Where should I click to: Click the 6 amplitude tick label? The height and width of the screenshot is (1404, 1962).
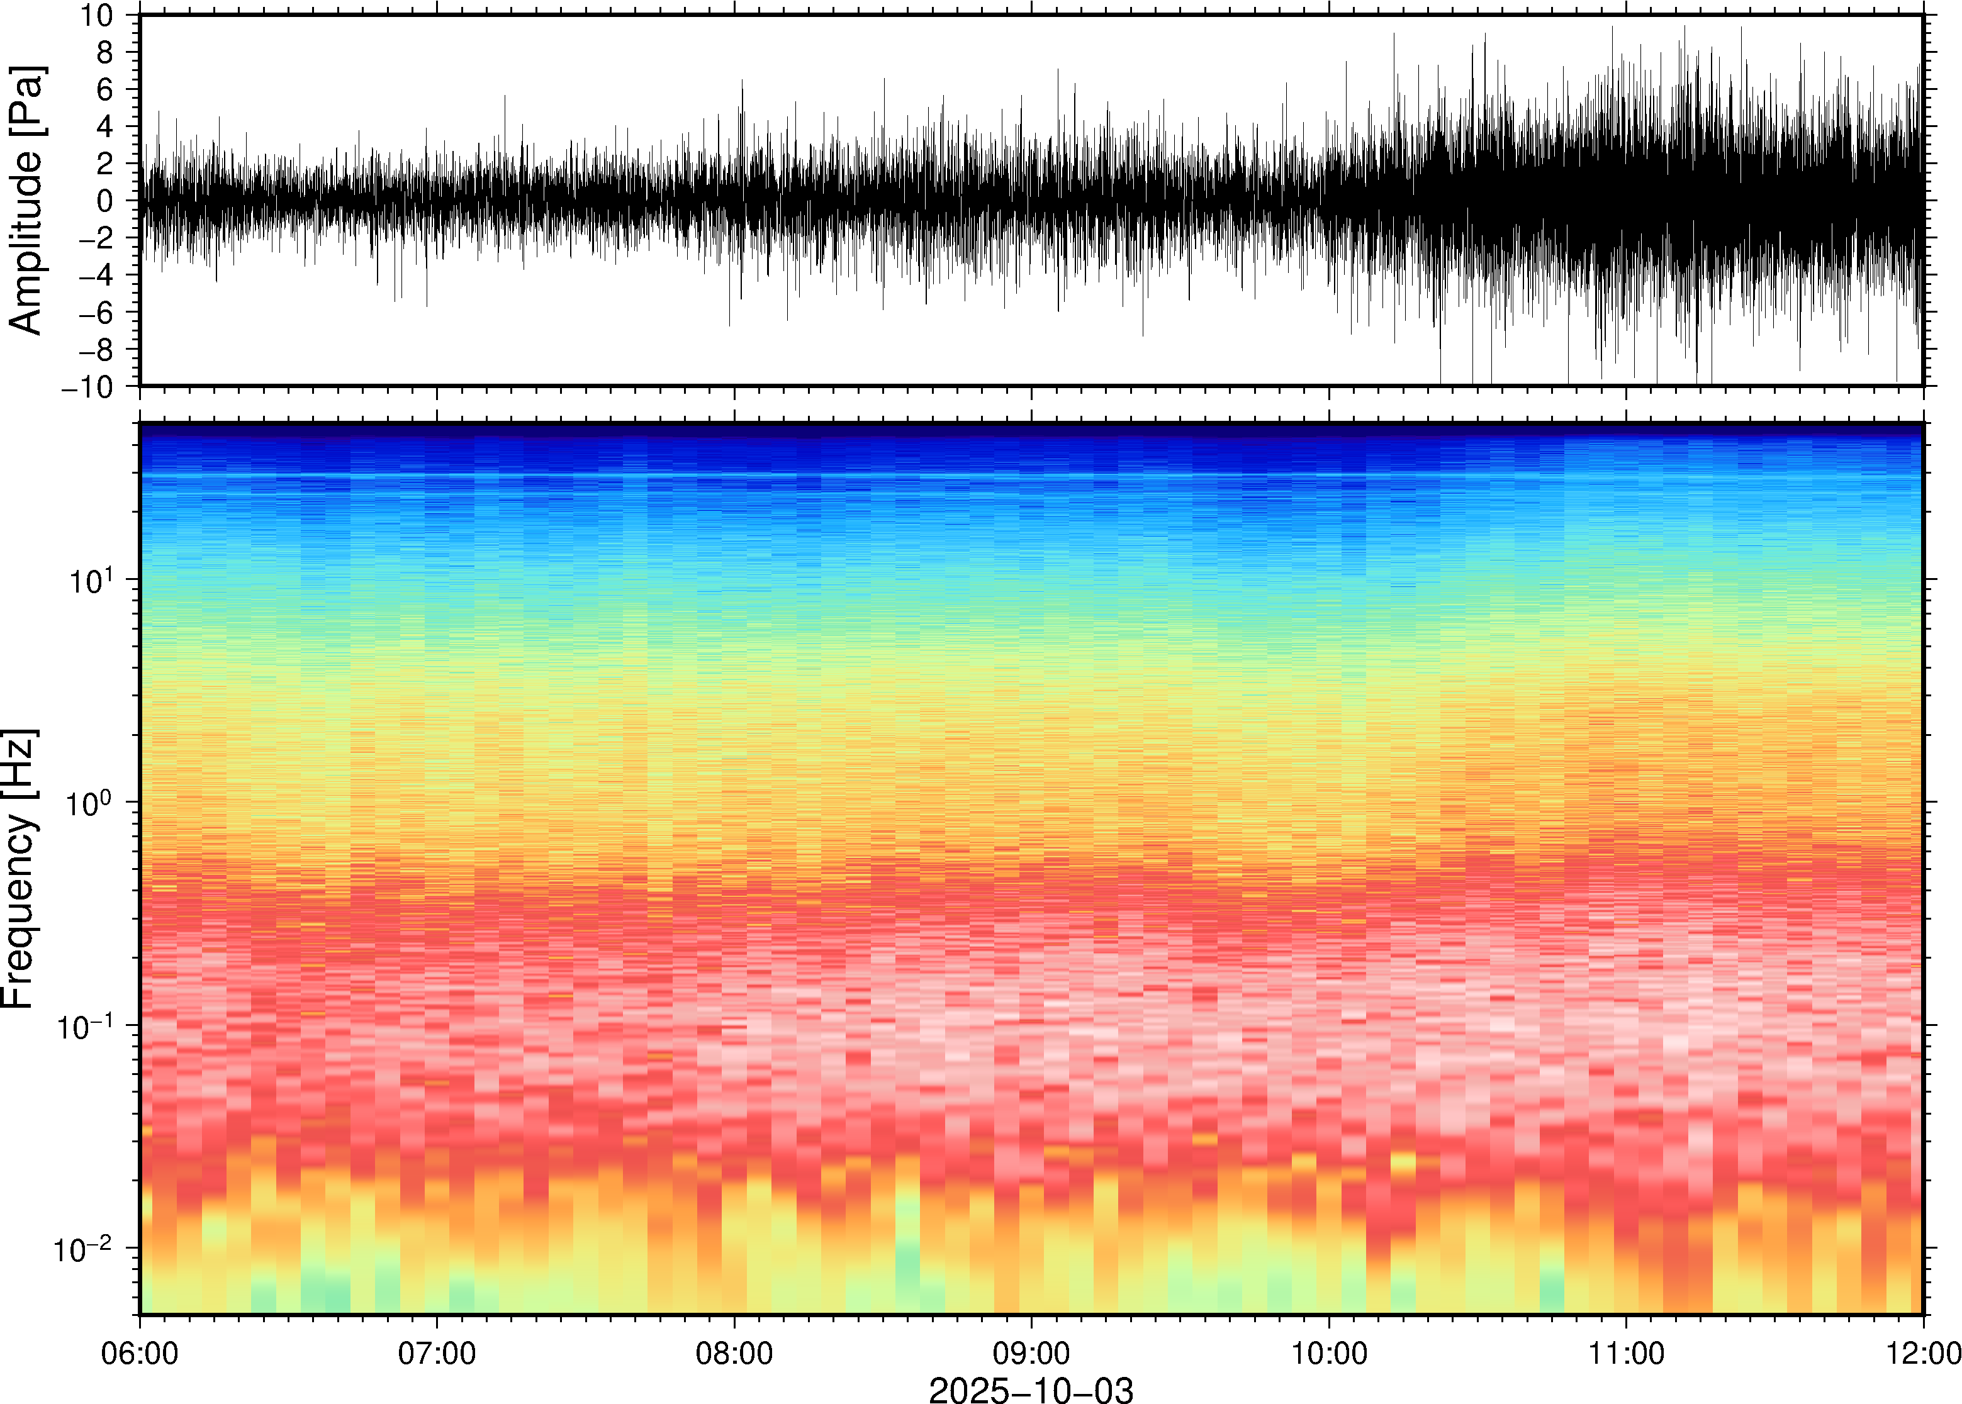tap(104, 90)
